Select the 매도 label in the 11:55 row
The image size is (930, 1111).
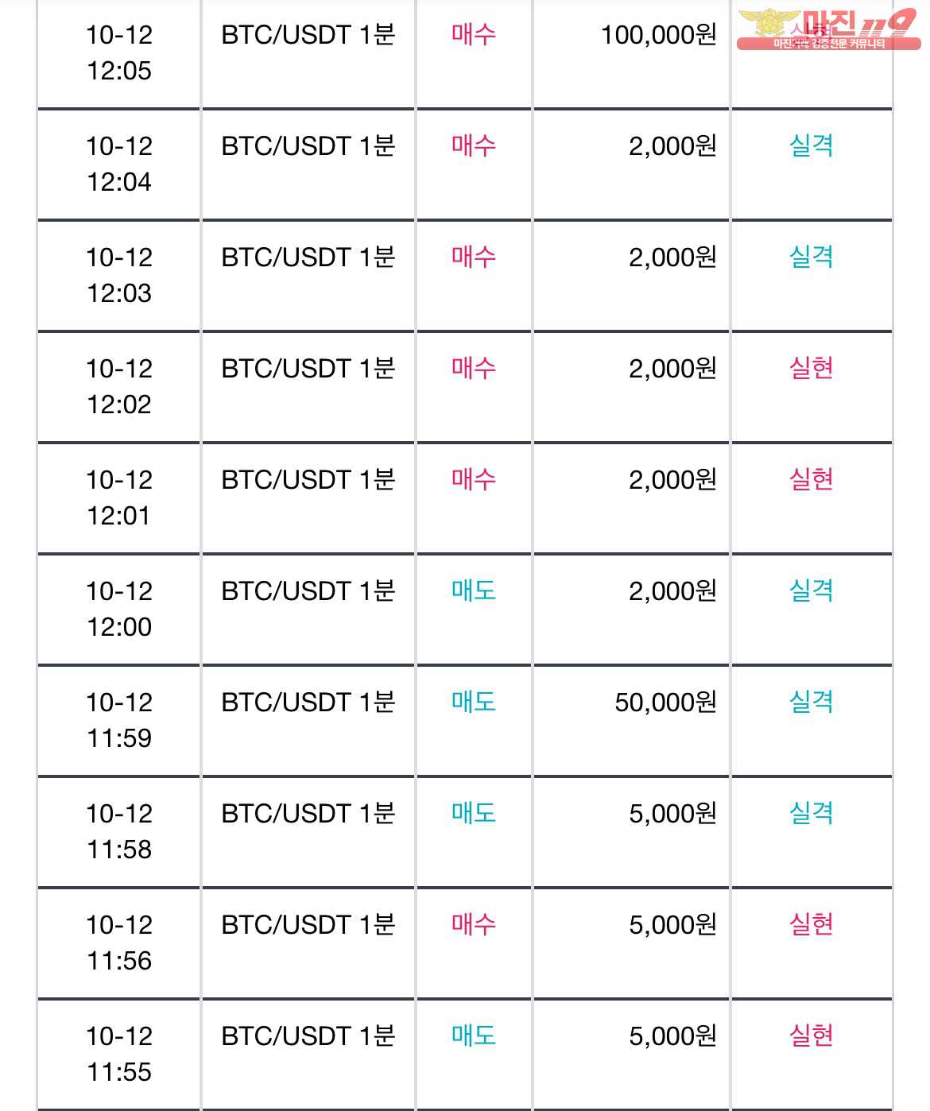click(x=474, y=1036)
